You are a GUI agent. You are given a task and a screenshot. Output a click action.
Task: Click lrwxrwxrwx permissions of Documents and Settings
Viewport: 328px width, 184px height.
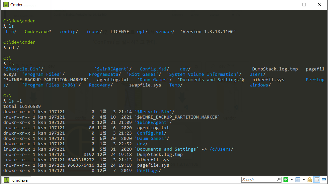(x=16, y=149)
